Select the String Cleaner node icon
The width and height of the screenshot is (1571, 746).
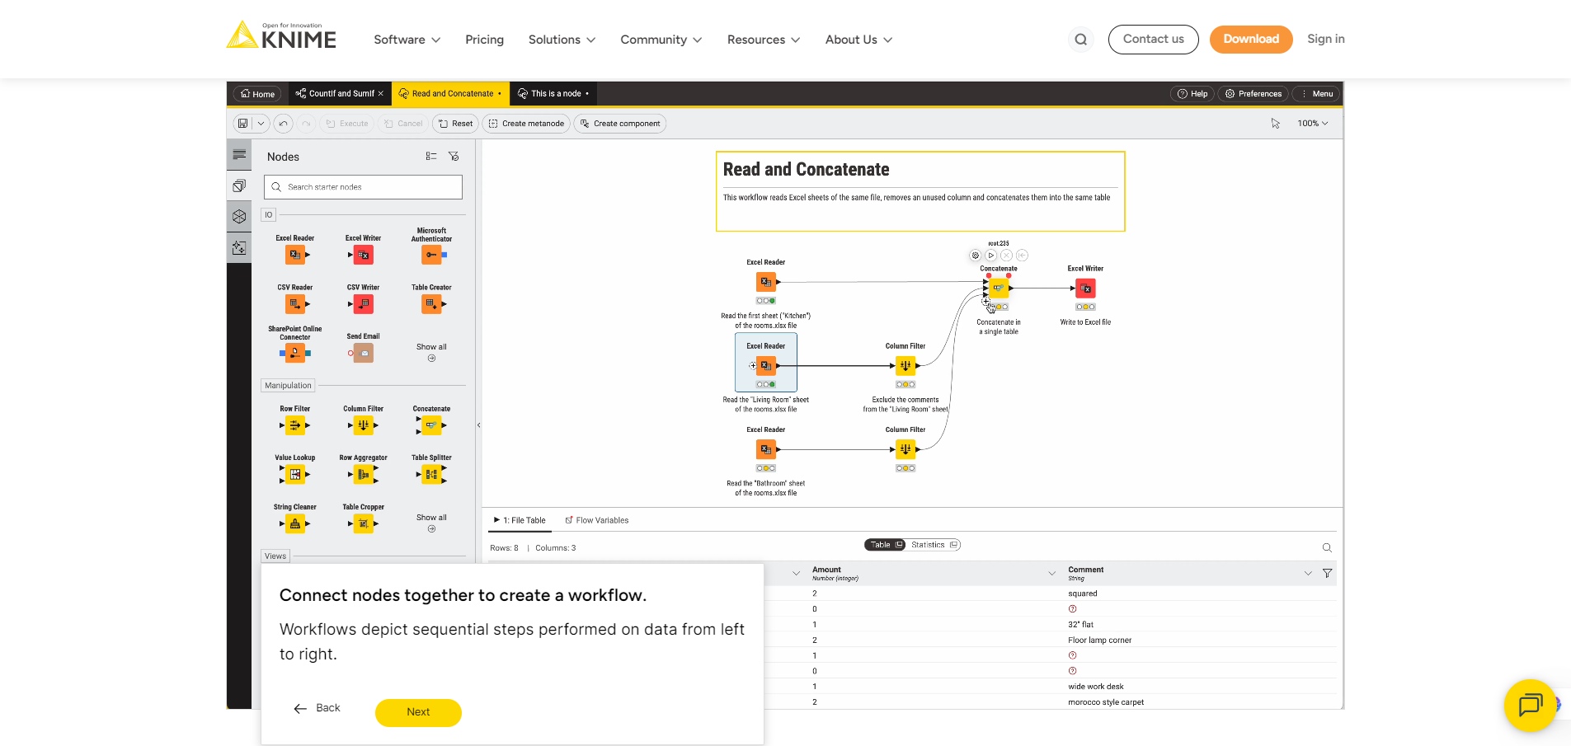[295, 523]
